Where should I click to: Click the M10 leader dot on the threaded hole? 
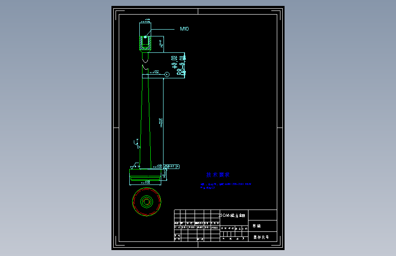(x=145, y=37)
